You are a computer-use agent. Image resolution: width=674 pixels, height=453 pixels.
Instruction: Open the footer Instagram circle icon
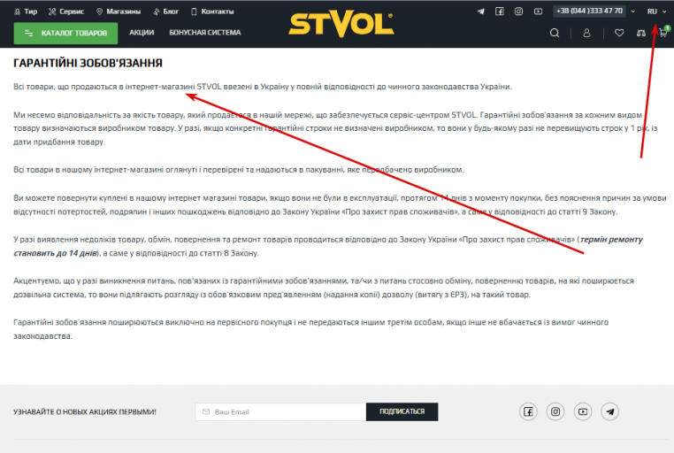point(555,411)
